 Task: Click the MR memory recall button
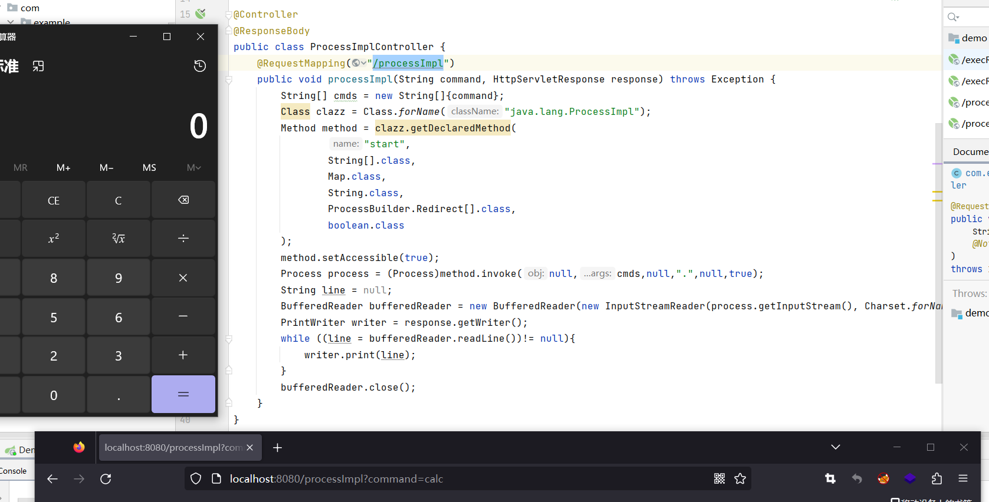click(21, 168)
